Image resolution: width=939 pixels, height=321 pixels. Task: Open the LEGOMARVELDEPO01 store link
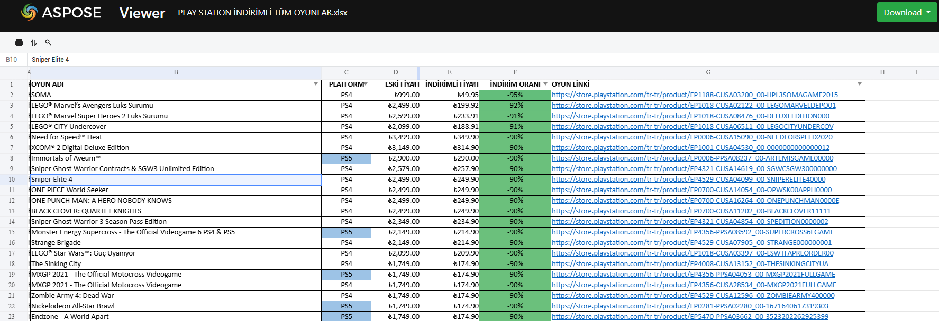694,106
